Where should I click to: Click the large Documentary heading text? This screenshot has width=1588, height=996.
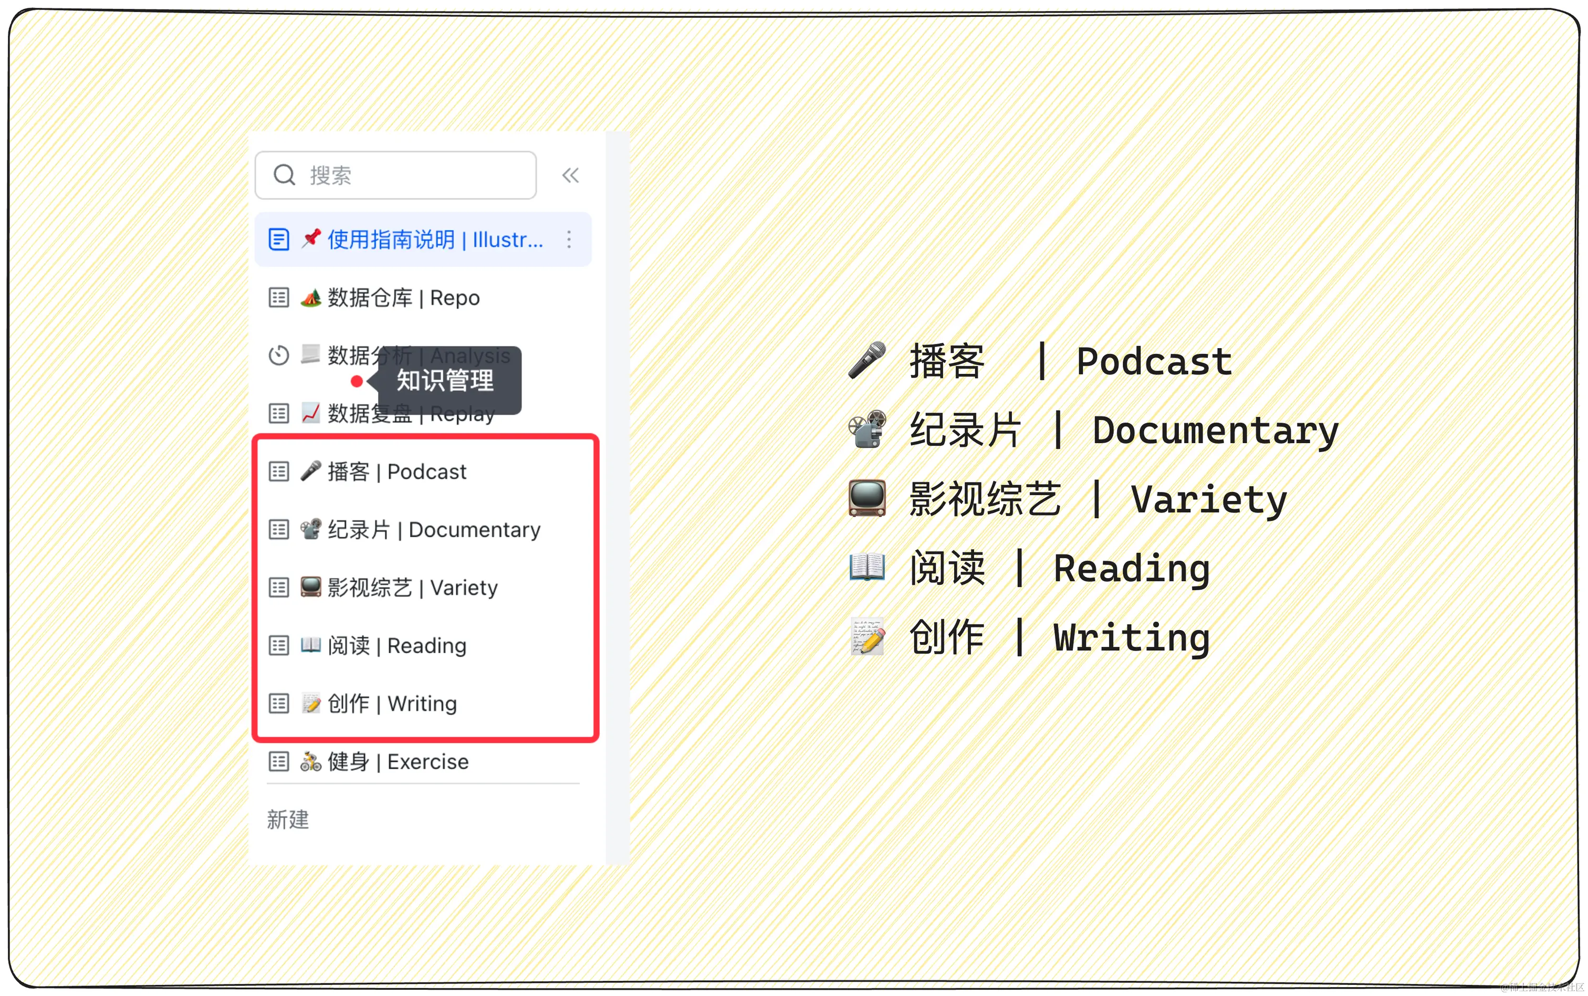(x=1215, y=431)
